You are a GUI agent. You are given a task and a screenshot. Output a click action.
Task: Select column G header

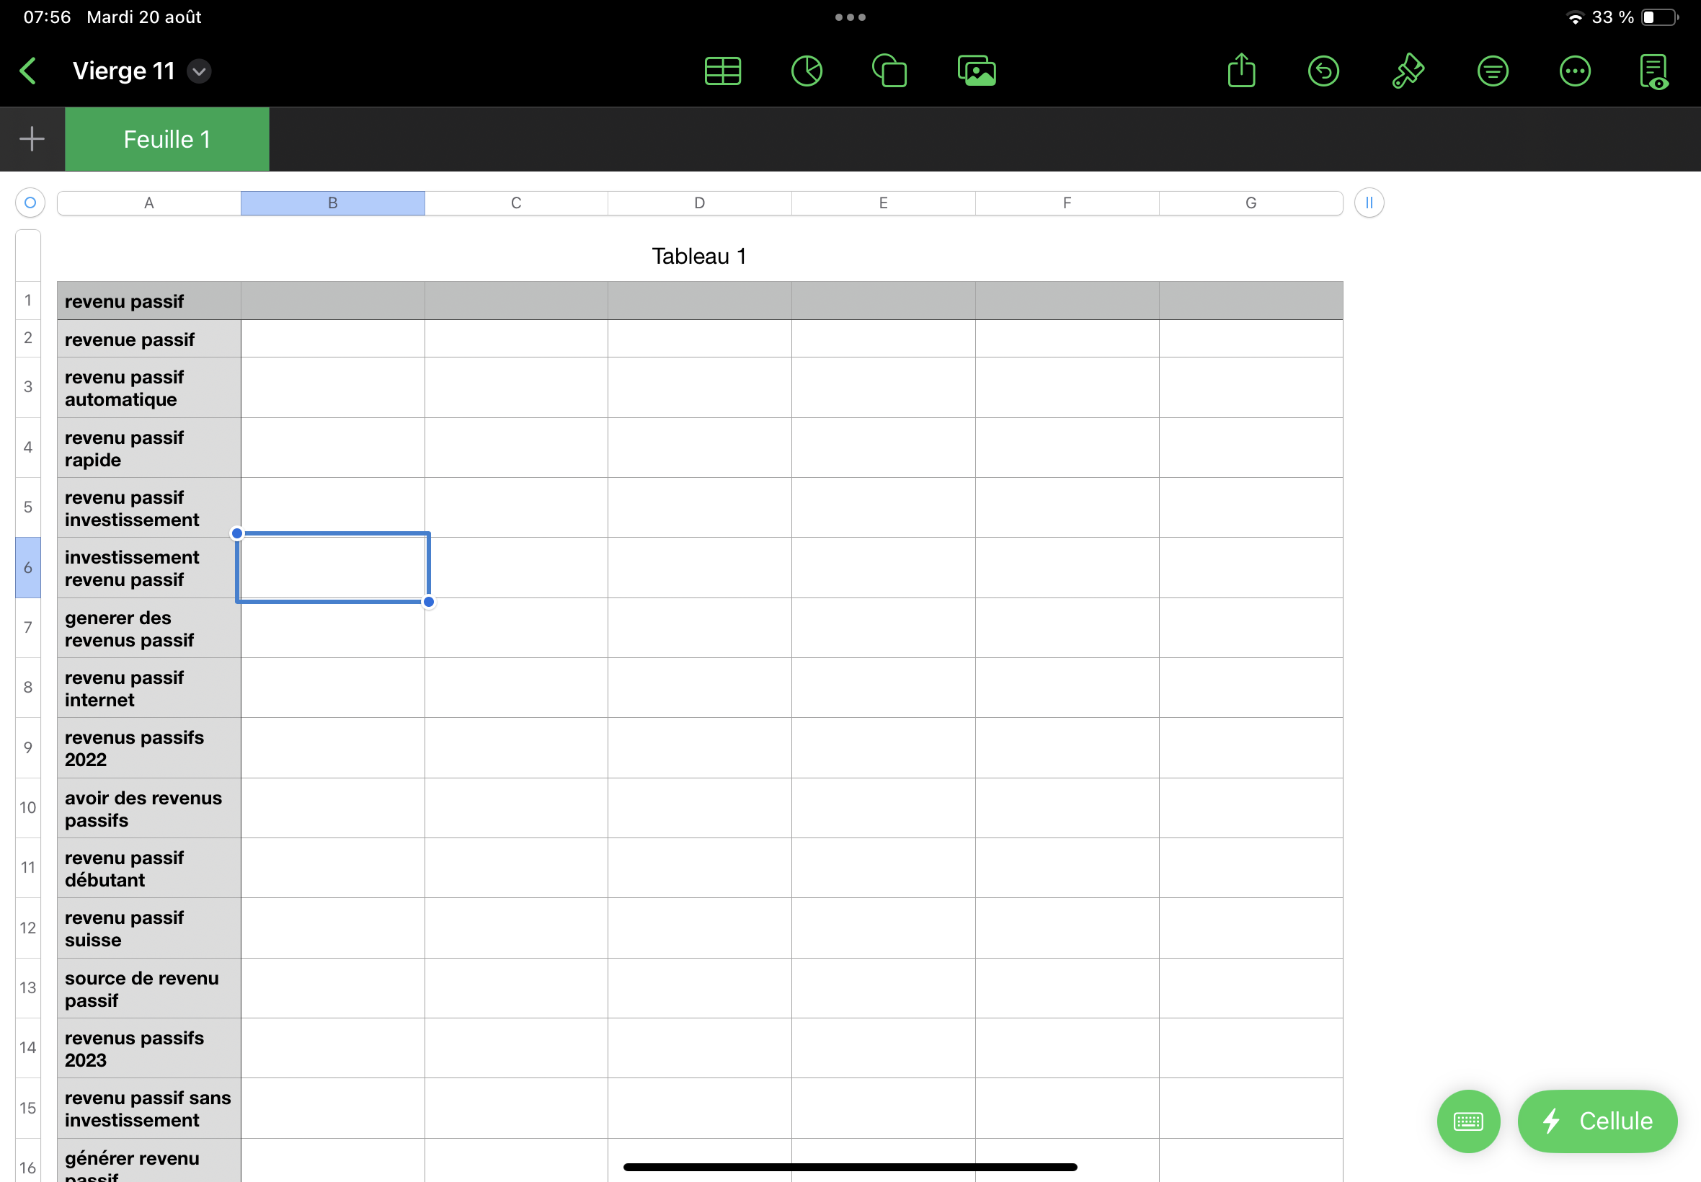tap(1251, 203)
